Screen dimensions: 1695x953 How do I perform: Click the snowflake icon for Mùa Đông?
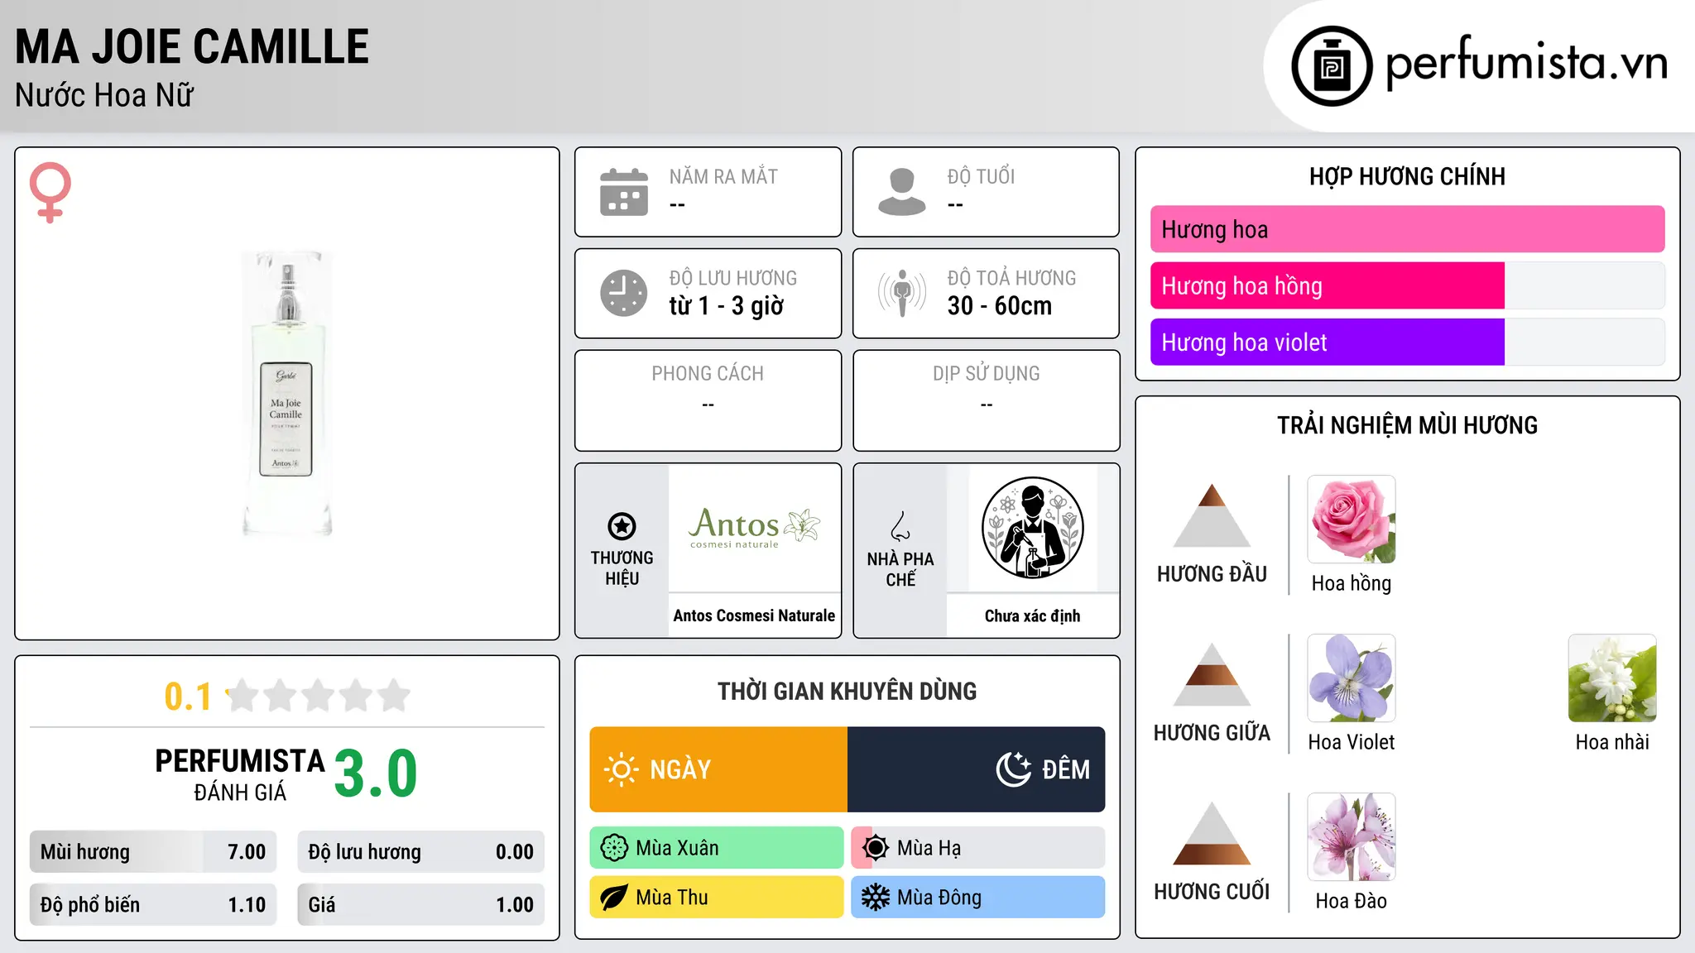876,898
